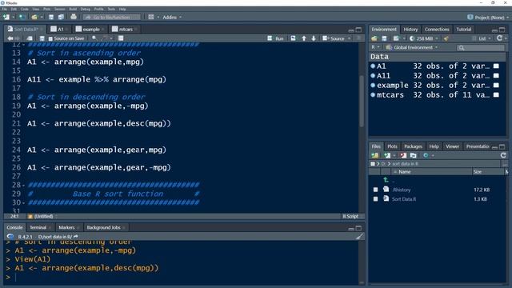Toggle the Source on Save checkbox
This screenshot has height=288, width=512.
tap(50, 38)
